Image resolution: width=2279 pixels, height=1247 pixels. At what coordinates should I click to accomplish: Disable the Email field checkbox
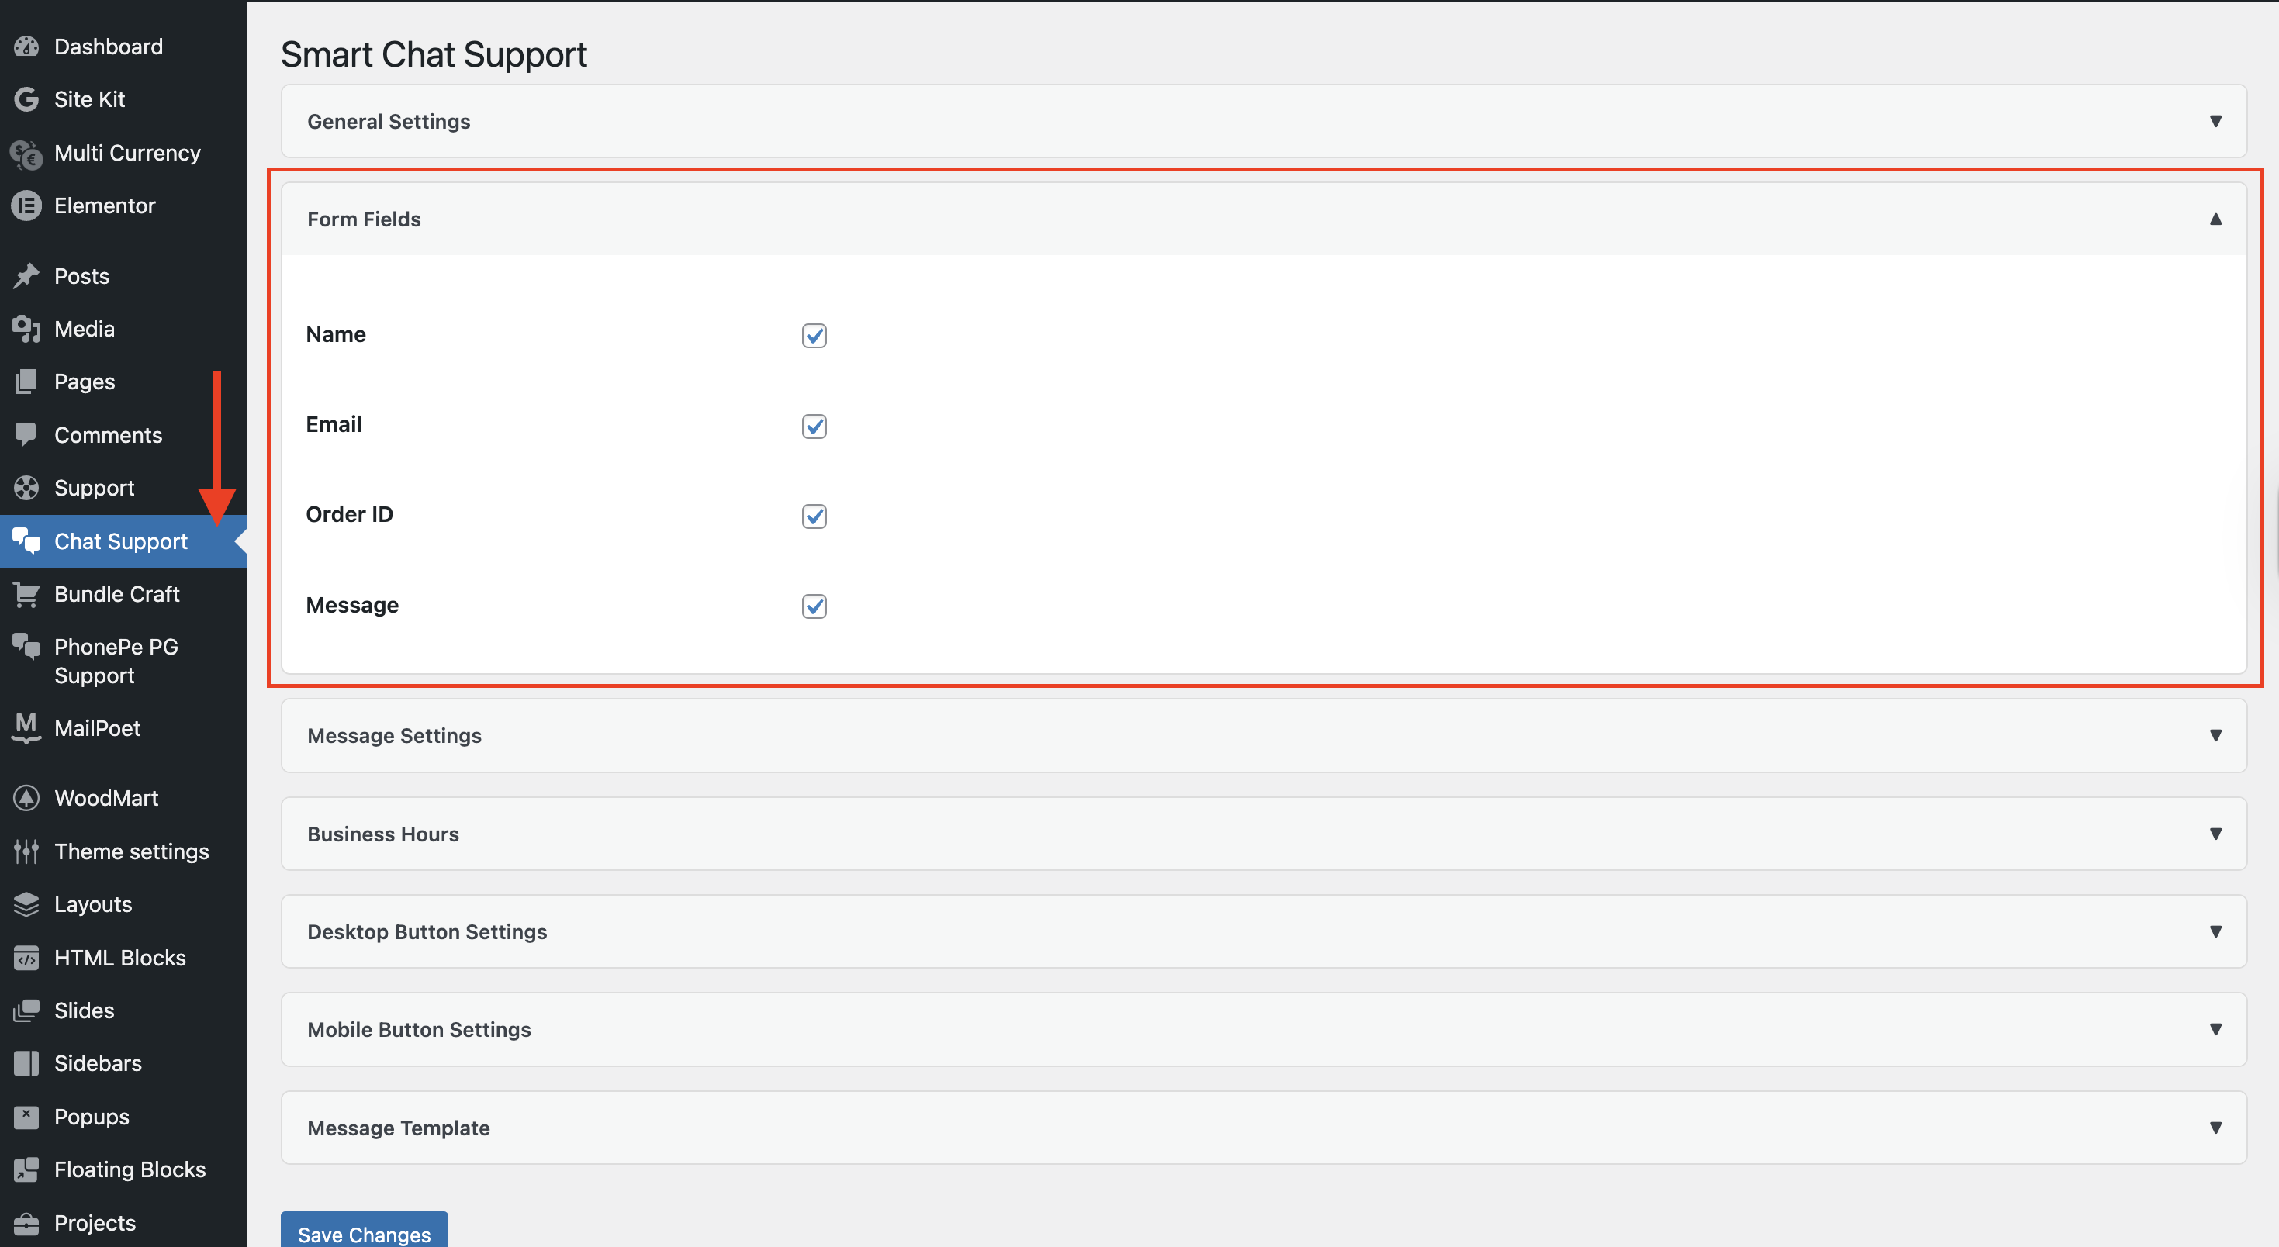(x=813, y=427)
